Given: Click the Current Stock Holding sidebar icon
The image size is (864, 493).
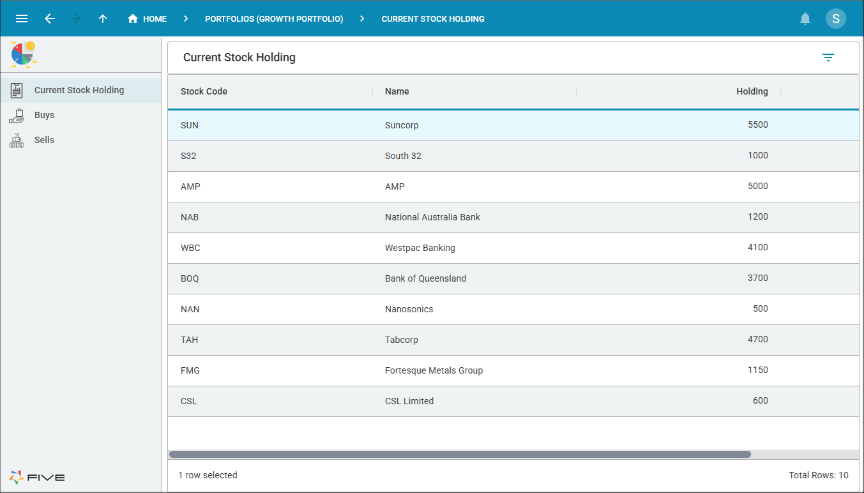Looking at the screenshot, I should click(x=17, y=90).
